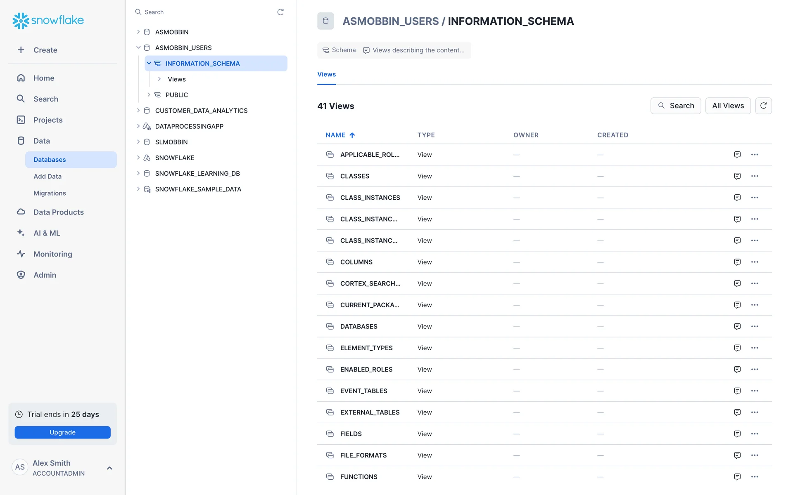Click the blue Upgrade button
The height and width of the screenshot is (495, 793).
(62, 432)
